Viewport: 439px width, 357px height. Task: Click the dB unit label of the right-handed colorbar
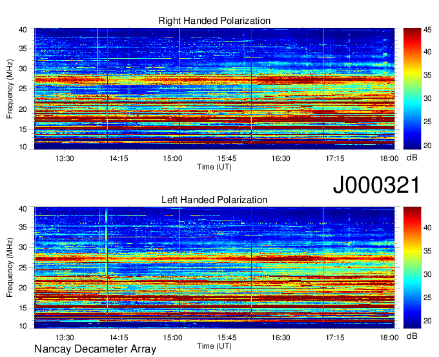tap(412, 158)
